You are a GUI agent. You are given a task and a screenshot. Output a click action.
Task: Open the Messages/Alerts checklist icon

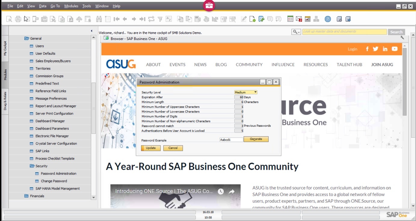(x=290, y=19)
